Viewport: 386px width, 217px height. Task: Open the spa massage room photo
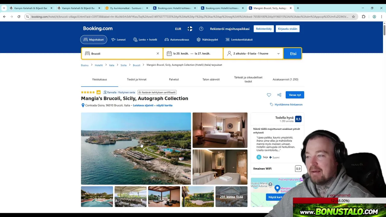(220, 167)
